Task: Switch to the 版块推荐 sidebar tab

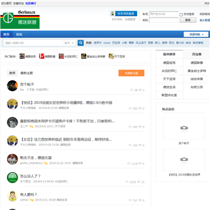Action: coord(169,54)
